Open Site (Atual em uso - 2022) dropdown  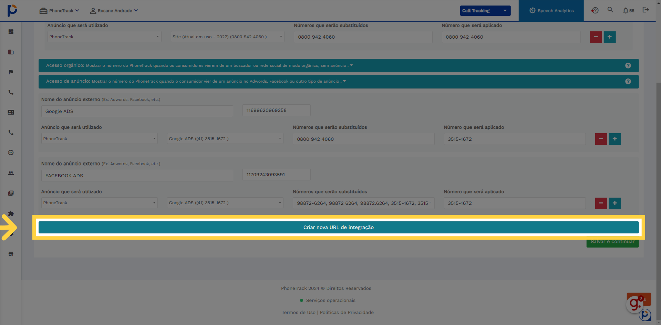click(227, 37)
